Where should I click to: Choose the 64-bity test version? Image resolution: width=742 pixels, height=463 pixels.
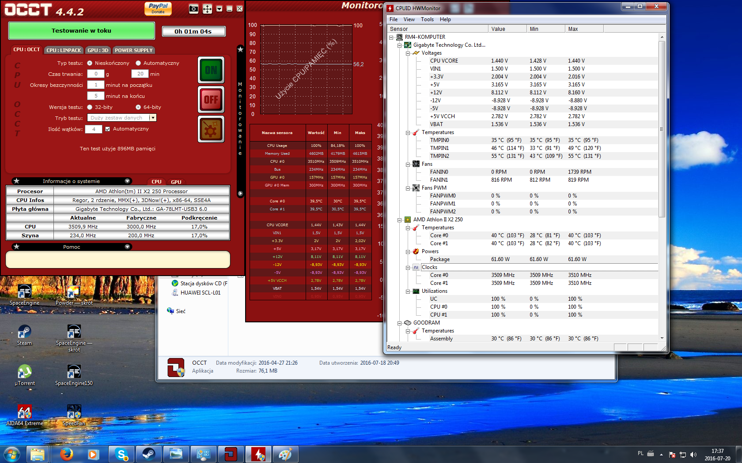(x=138, y=107)
